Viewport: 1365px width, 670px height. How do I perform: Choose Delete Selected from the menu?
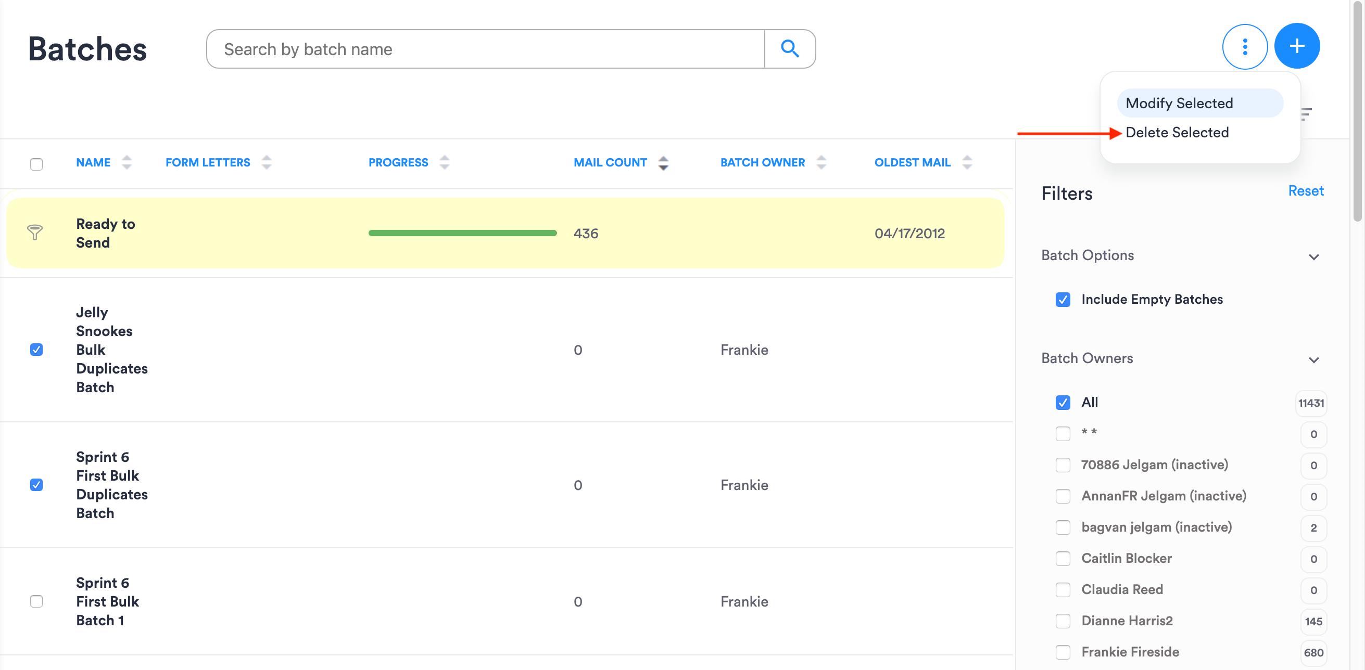(1177, 133)
